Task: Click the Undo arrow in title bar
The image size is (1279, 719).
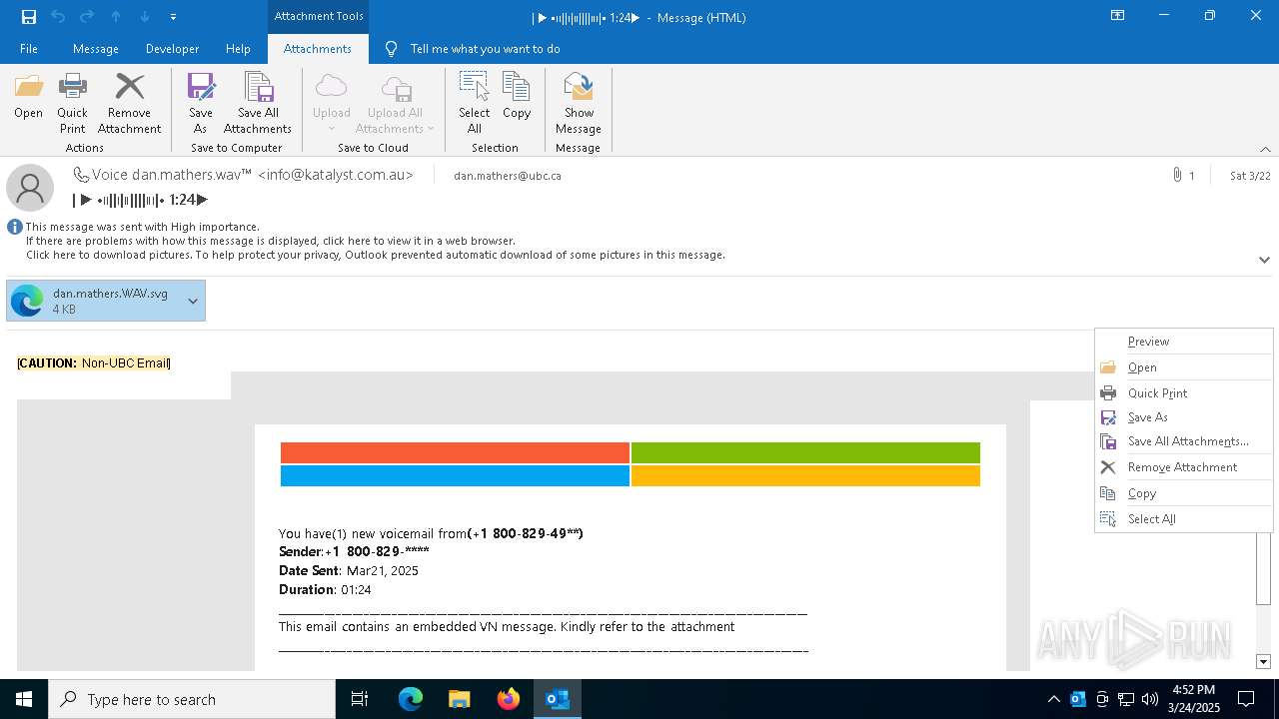Action: [58, 16]
